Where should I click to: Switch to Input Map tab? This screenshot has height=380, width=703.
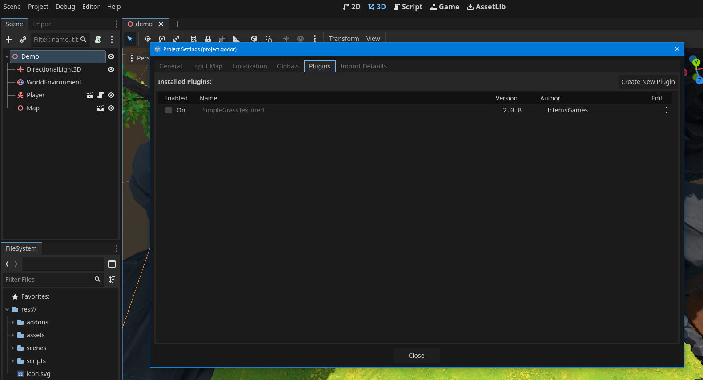pyautogui.click(x=207, y=66)
